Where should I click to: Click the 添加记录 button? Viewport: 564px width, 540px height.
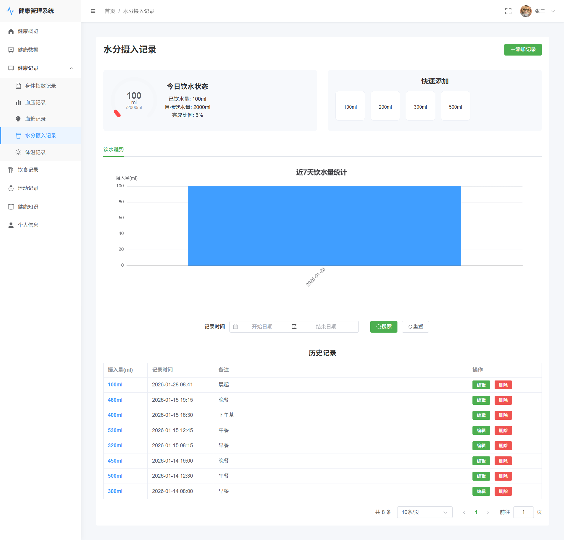[523, 50]
